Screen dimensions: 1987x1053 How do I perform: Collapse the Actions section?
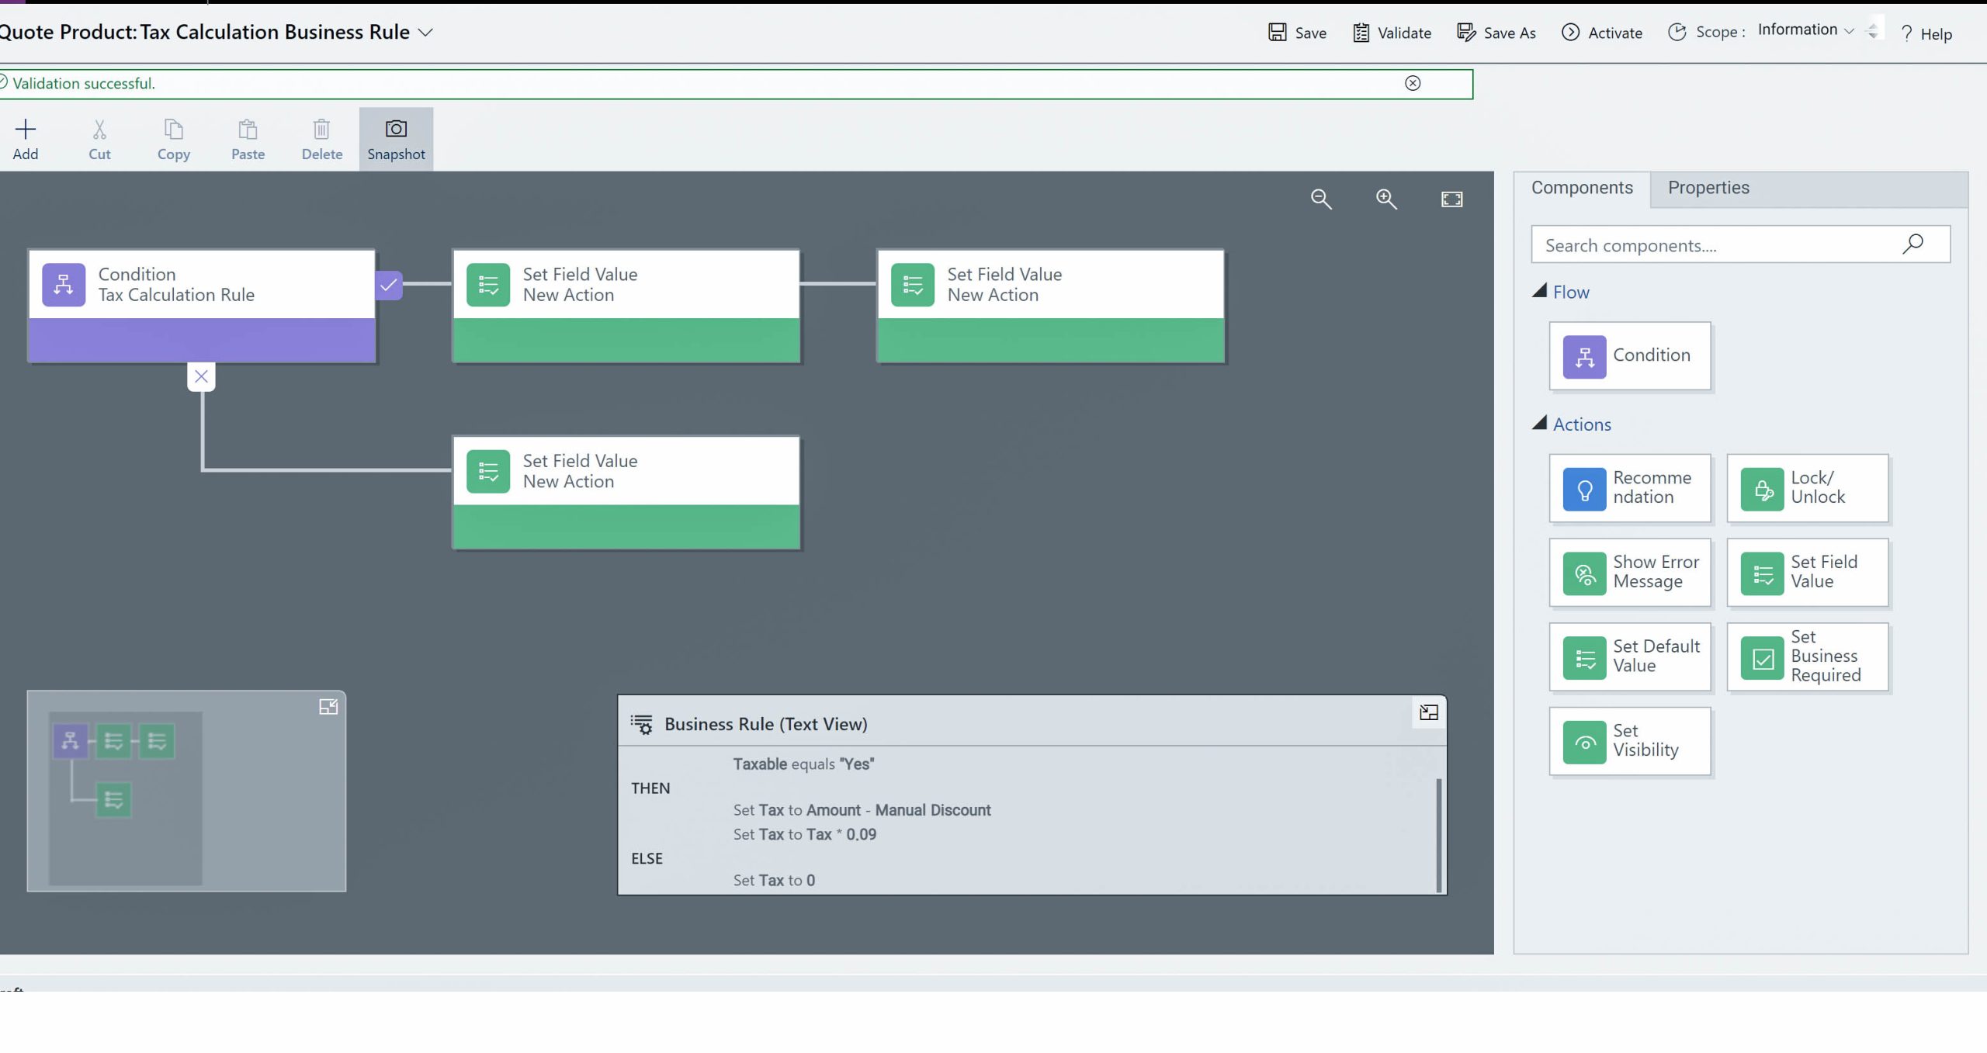(1539, 423)
